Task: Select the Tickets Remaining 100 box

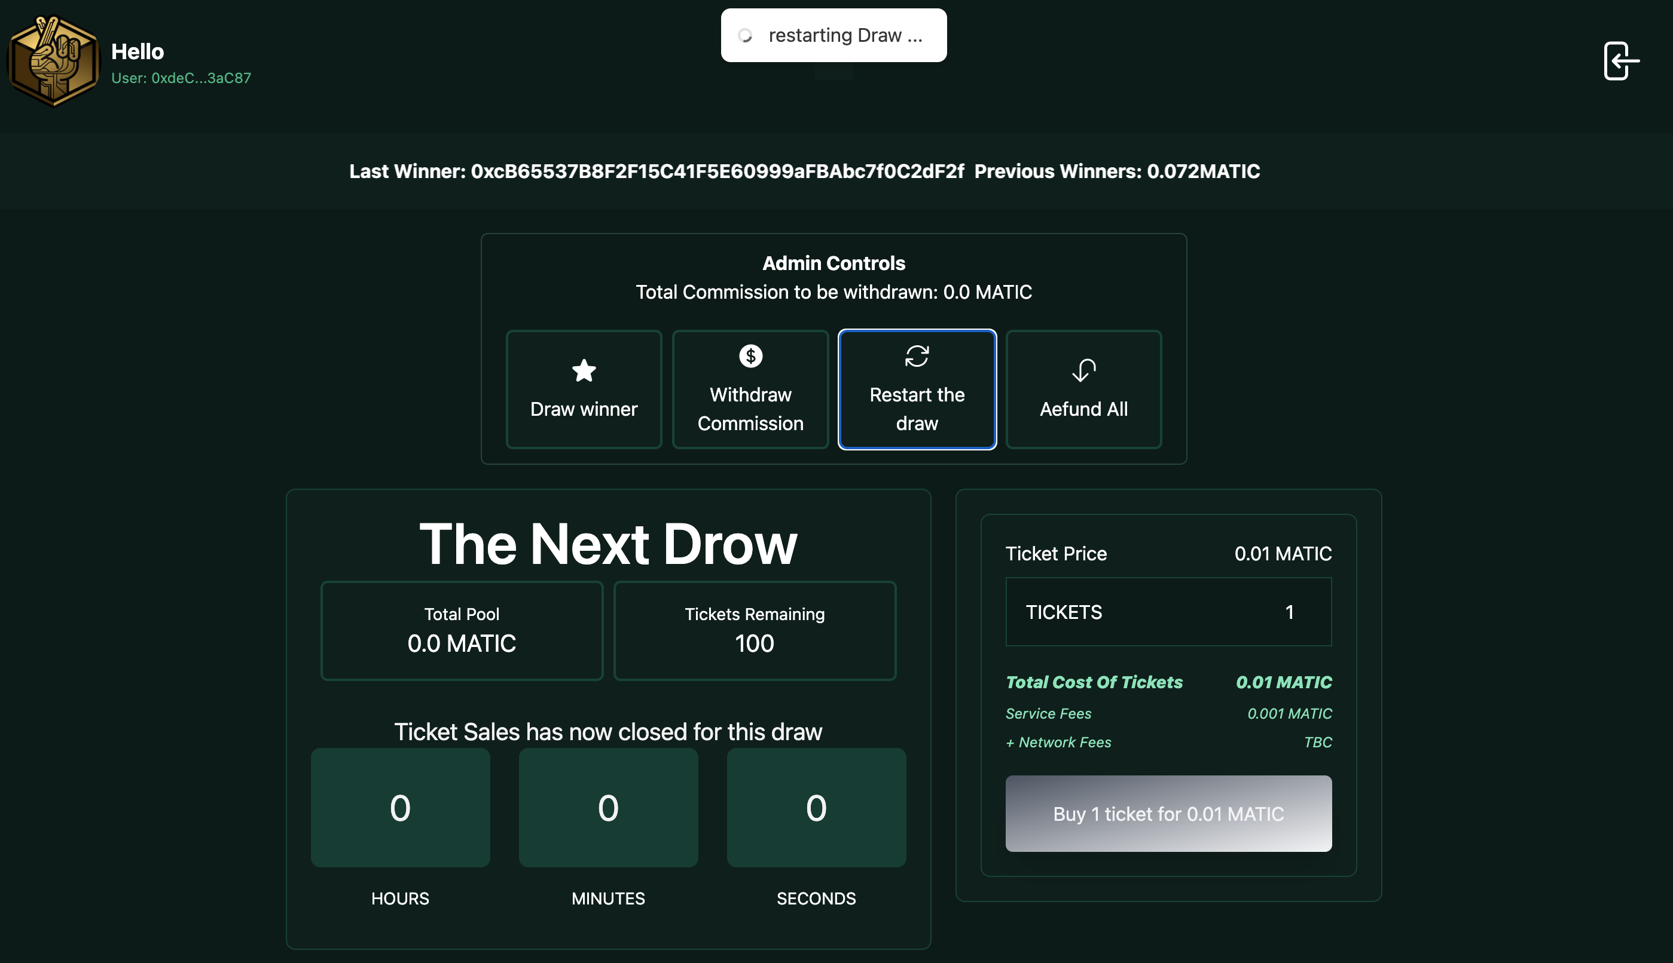Action: point(754,630)
